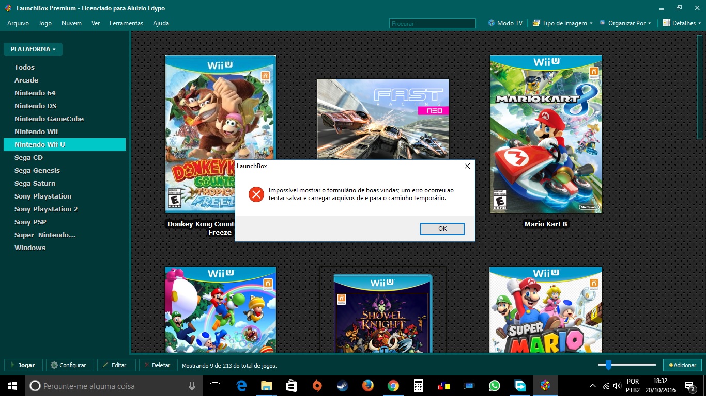This screenshot has height=396, width=706.
Task: Click the Jogar button
Action: click(x=23, y=365)
